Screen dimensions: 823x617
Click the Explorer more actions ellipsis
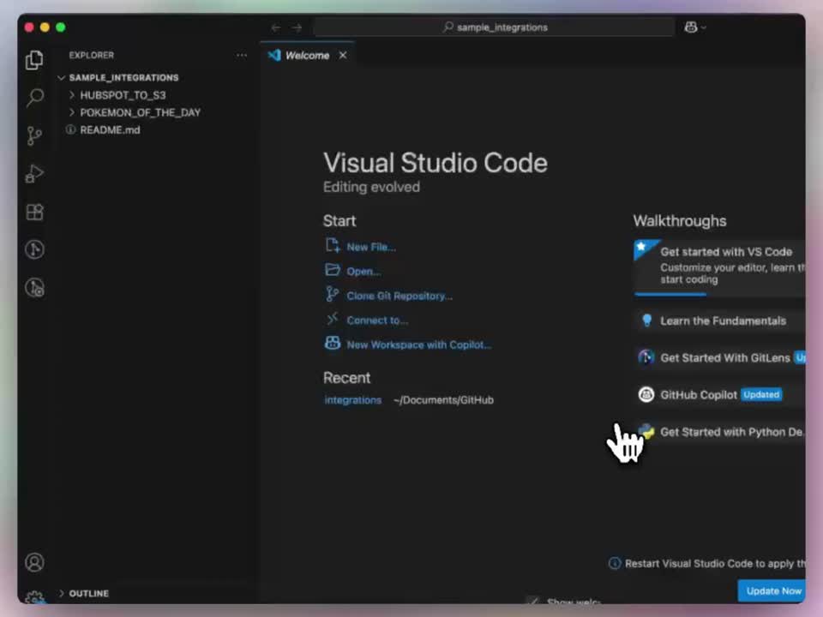242,55
